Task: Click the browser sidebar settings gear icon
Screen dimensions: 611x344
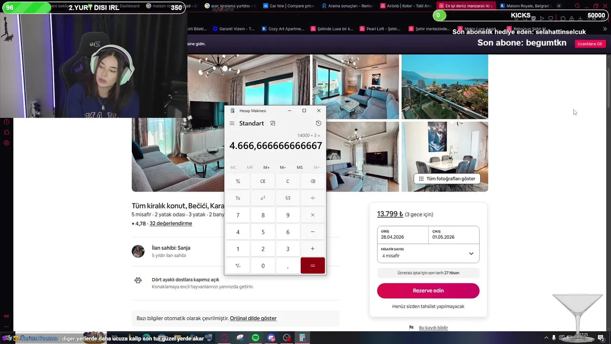Action: 7,143
